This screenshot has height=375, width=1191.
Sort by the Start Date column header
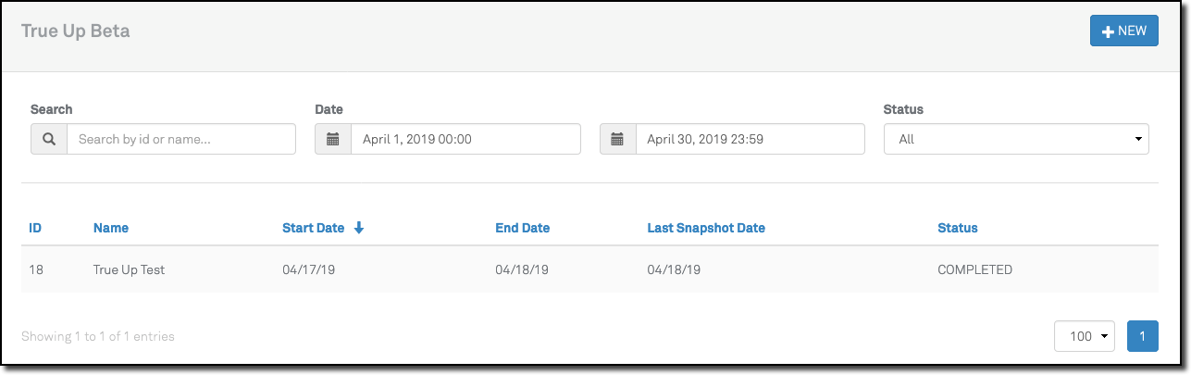(313, 228)
